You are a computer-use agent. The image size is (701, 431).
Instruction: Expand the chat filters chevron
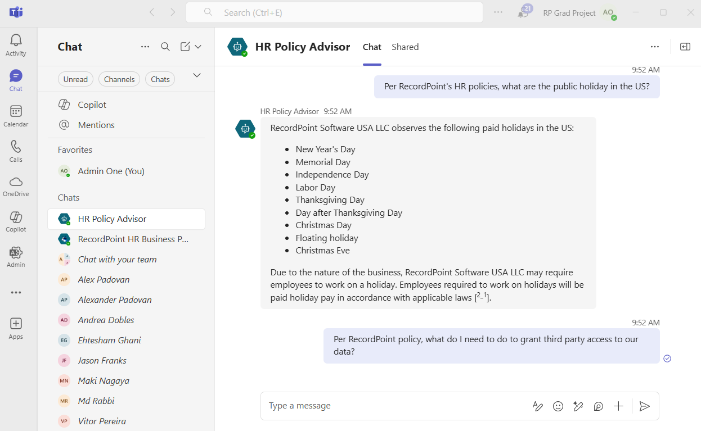[x=197, y=75]
